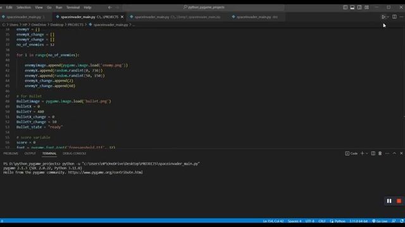Click the spaceinvader_main.py breadcrumb file
Screen dimensions: 405x227
pyautogui.click(x=111, y=25)
